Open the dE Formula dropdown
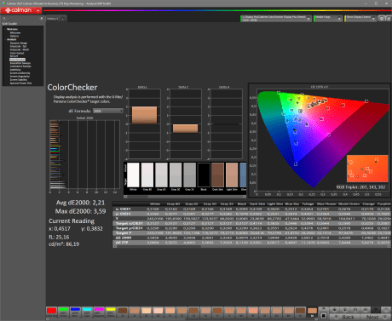Viewport: 392px width, 321px height. coord(107,111)
